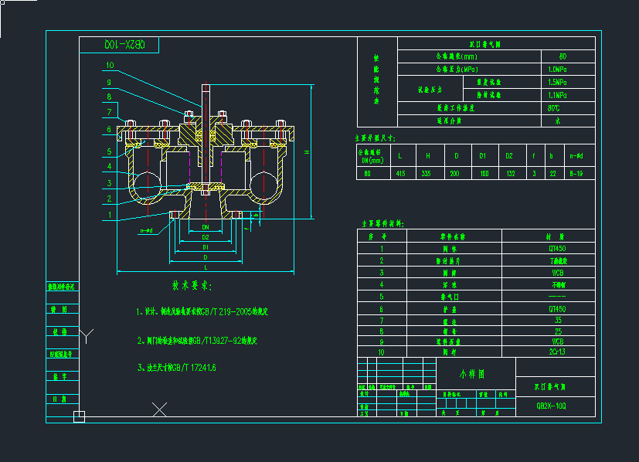Click the 8-19 cell in dimensions table
This screenshot has width=639, height=462.
[x=576, y=174]
